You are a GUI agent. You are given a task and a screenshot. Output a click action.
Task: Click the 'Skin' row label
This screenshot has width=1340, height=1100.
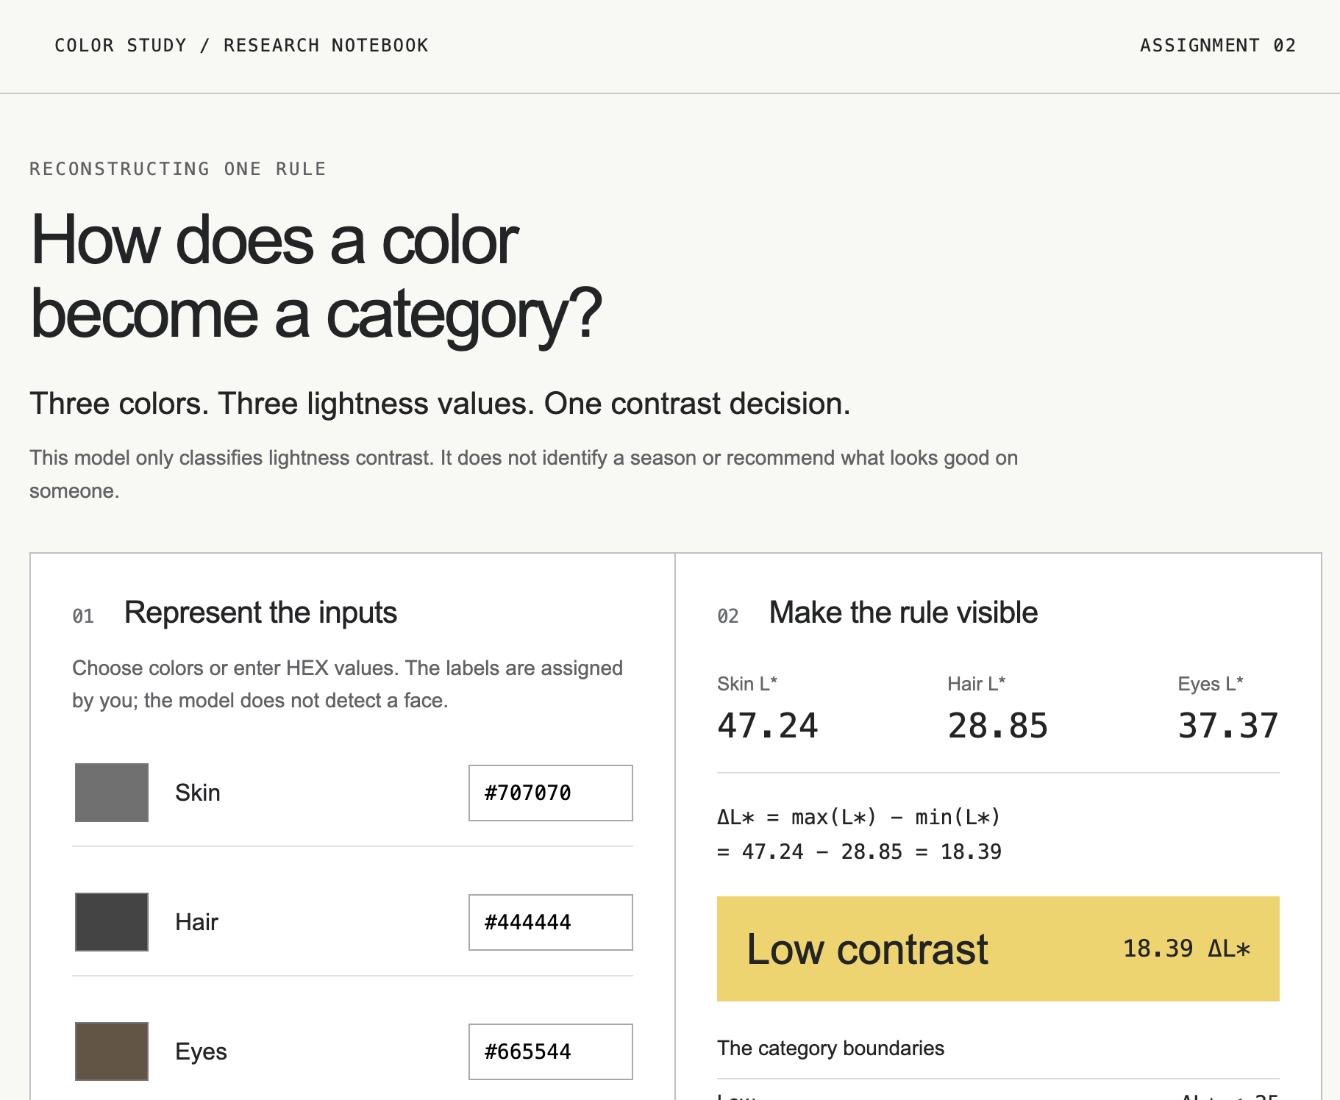tap(198, 793)
